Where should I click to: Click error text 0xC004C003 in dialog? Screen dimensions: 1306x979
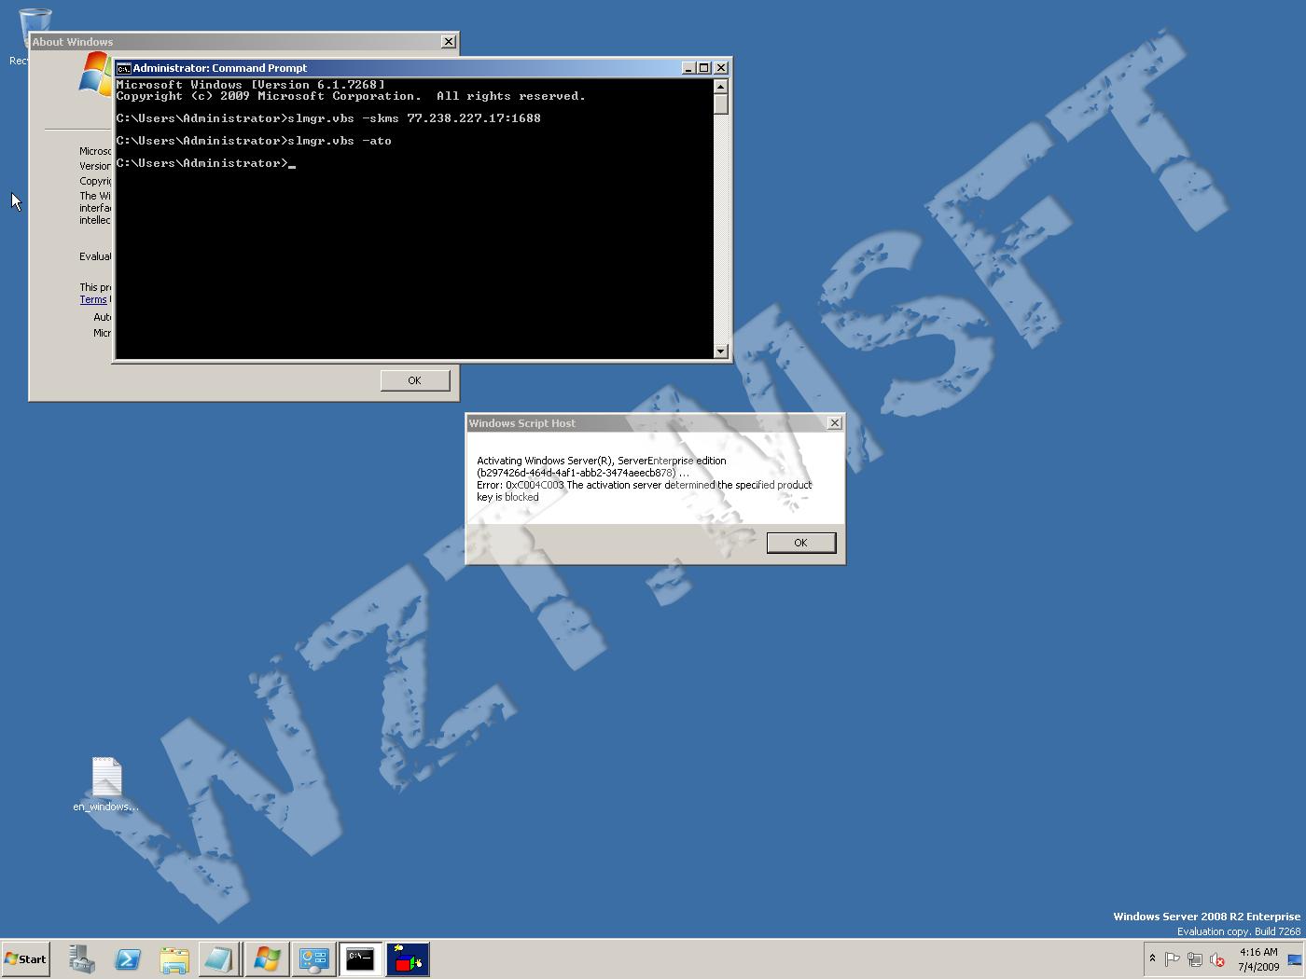point(645,490)
